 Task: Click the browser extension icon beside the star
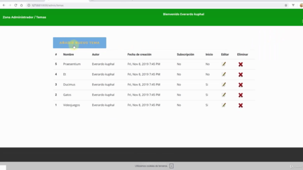click(x=293, y=5)
